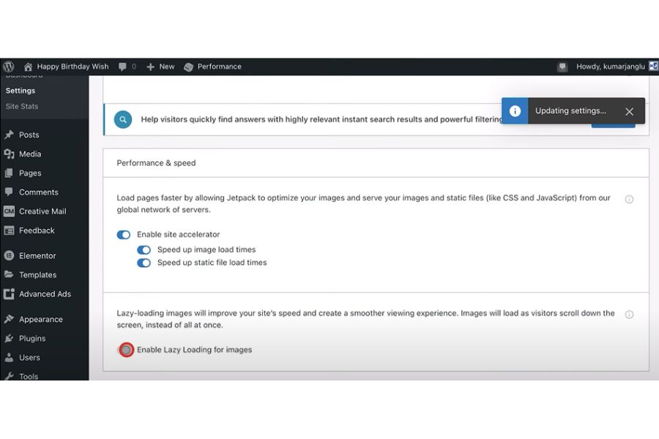The height and width of the screenshot is (439, 659).
Task: Click the WordPress logo icon
Action: point(9,67)
